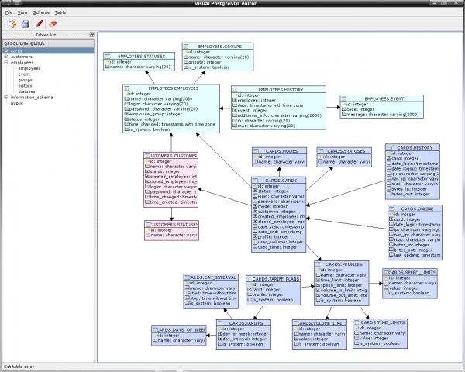Collapse the employees schema node
Image resolution: width=465 pixels, height=372 pixels.
point(6,63)
